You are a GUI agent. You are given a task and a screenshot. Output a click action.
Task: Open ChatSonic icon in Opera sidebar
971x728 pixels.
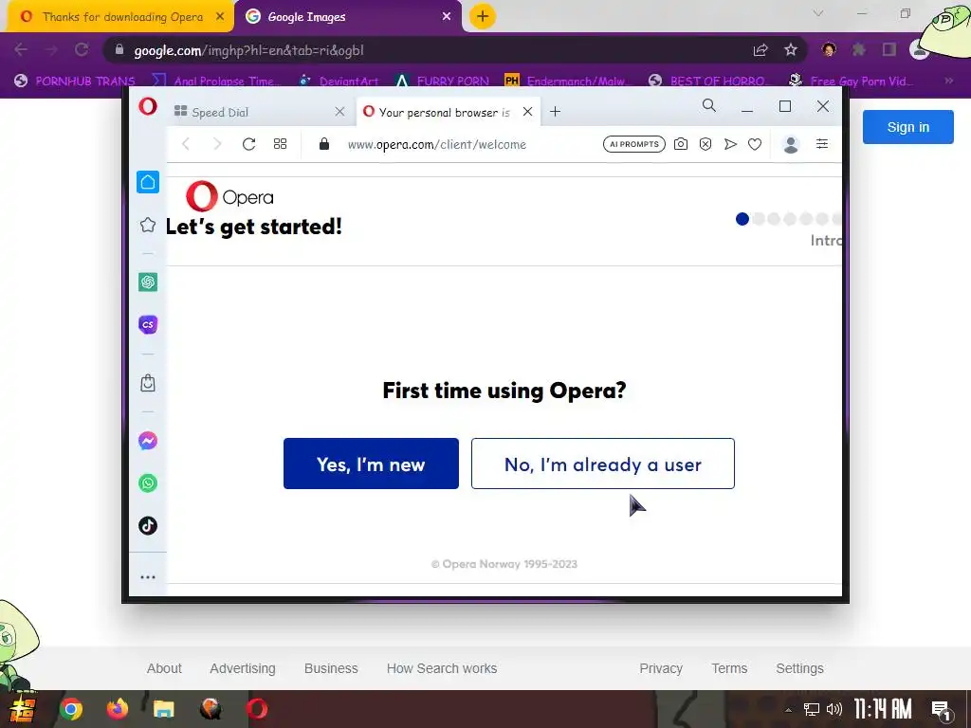147,324
